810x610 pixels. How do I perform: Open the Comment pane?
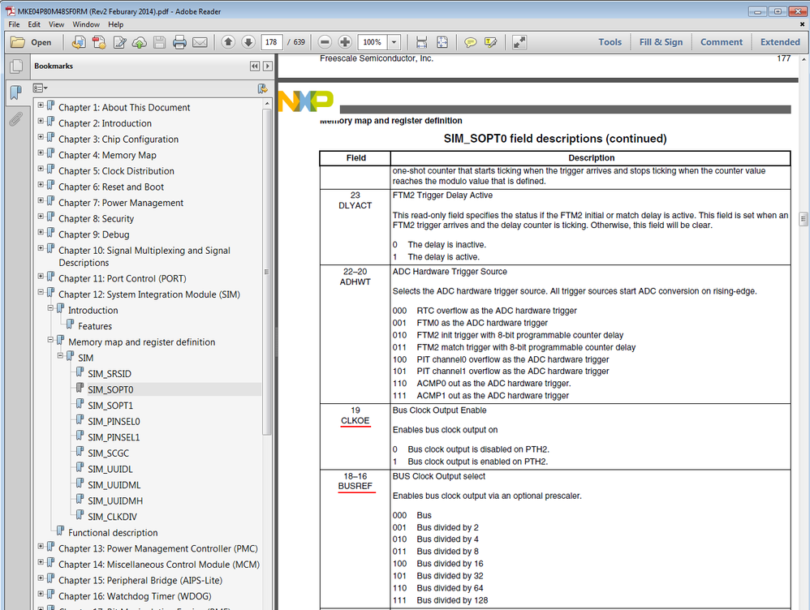point(722,42)
